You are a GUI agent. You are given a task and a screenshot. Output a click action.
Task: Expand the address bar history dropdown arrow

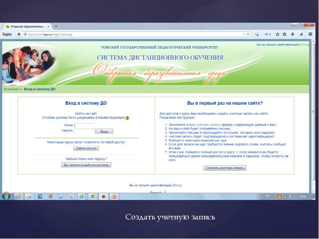pyautogui.click(x=244, y=34)
